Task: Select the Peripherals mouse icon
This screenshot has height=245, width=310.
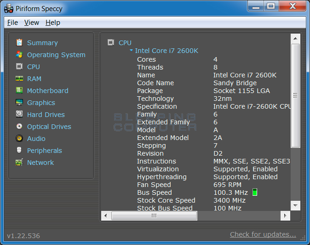Action: 19,150
